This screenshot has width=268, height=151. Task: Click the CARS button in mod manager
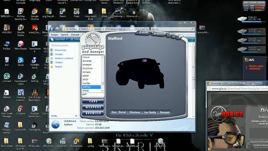coord(93,102)
